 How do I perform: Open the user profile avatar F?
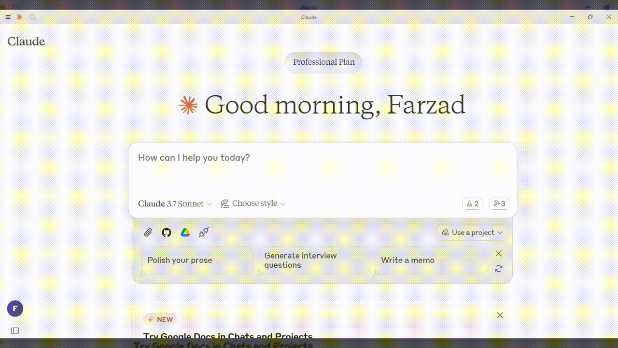point(15,308)
